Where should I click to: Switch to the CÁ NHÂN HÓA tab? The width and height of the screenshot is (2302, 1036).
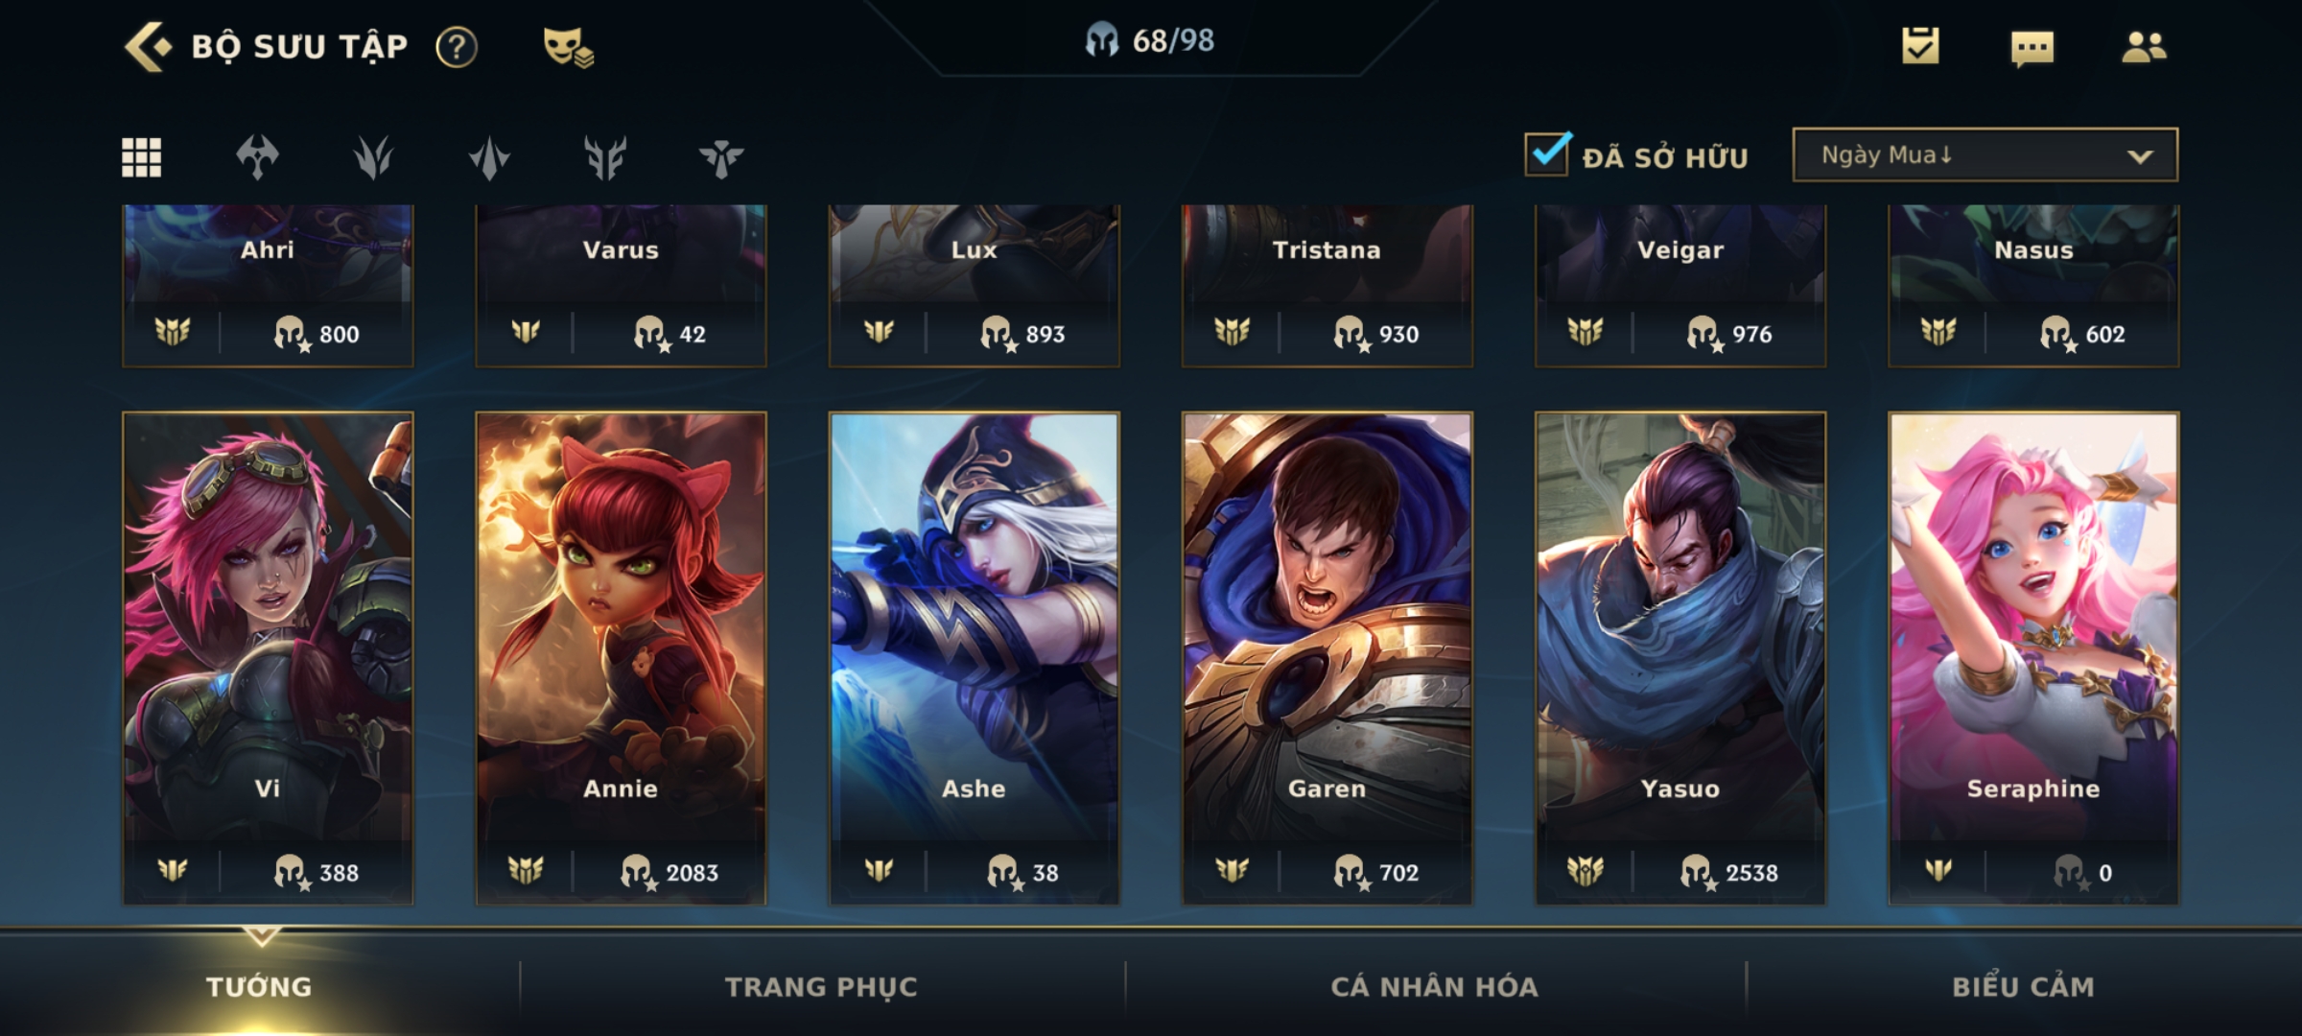tap(1434, 986)
